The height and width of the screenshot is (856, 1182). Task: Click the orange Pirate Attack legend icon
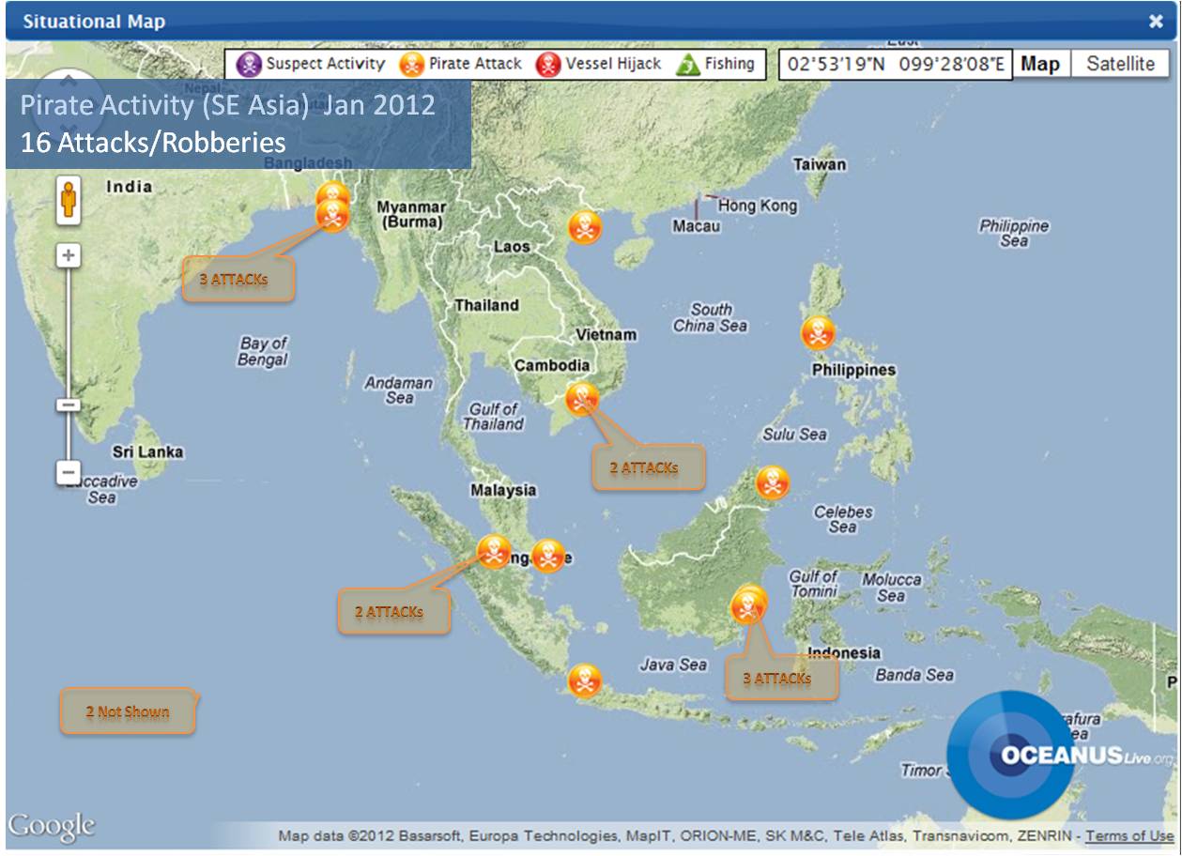click(412, 65)
